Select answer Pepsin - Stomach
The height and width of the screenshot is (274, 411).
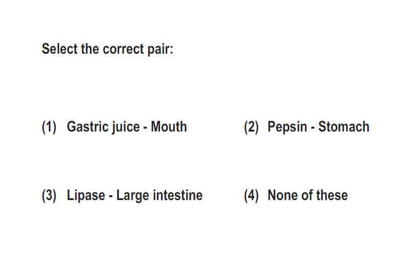point(318,127)
